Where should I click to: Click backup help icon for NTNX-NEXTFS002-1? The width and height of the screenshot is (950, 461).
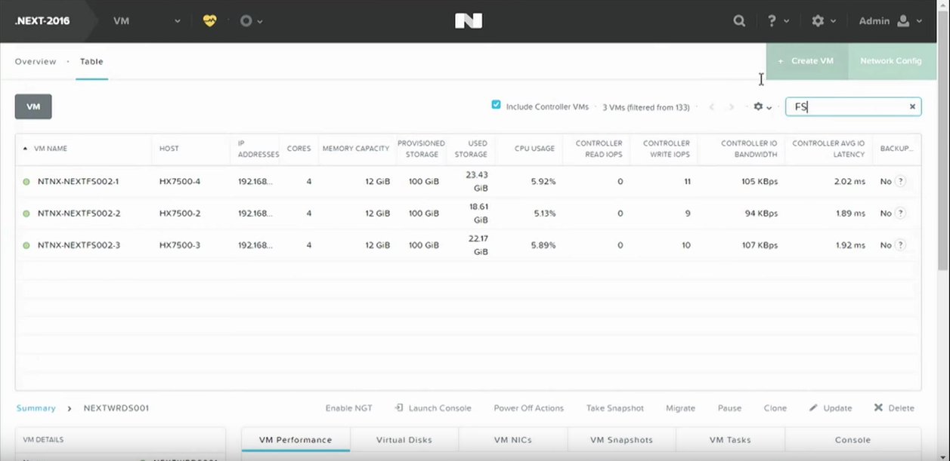(x=900, y=182)
